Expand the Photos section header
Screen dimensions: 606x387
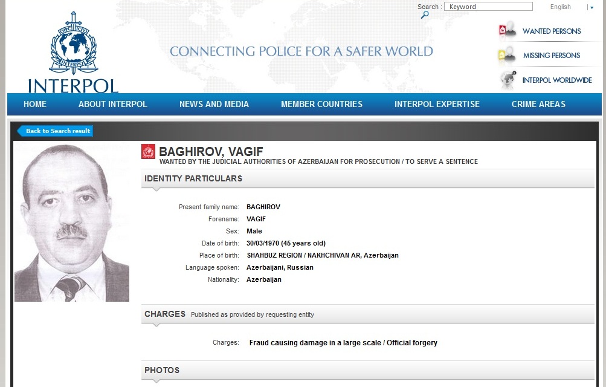click(x=367, y=371)
